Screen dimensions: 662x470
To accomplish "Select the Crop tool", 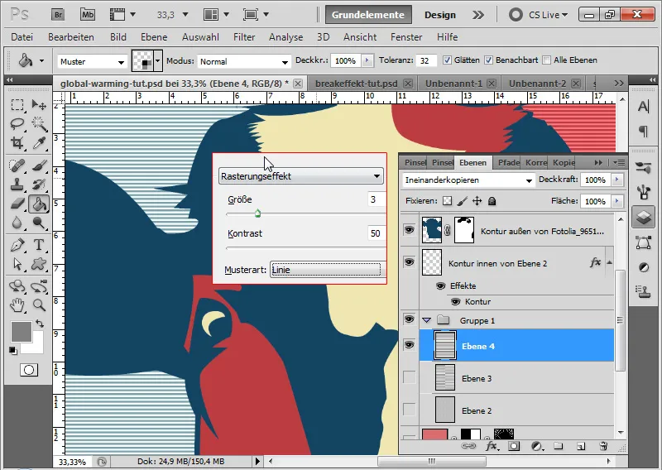I will (17, 143).
